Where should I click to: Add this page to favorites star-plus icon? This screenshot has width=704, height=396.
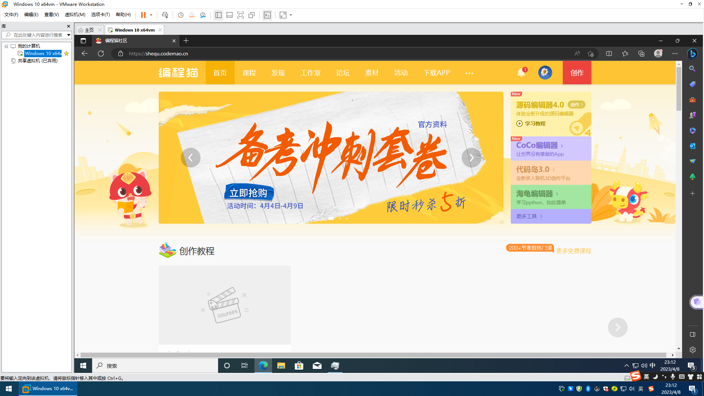590,54
